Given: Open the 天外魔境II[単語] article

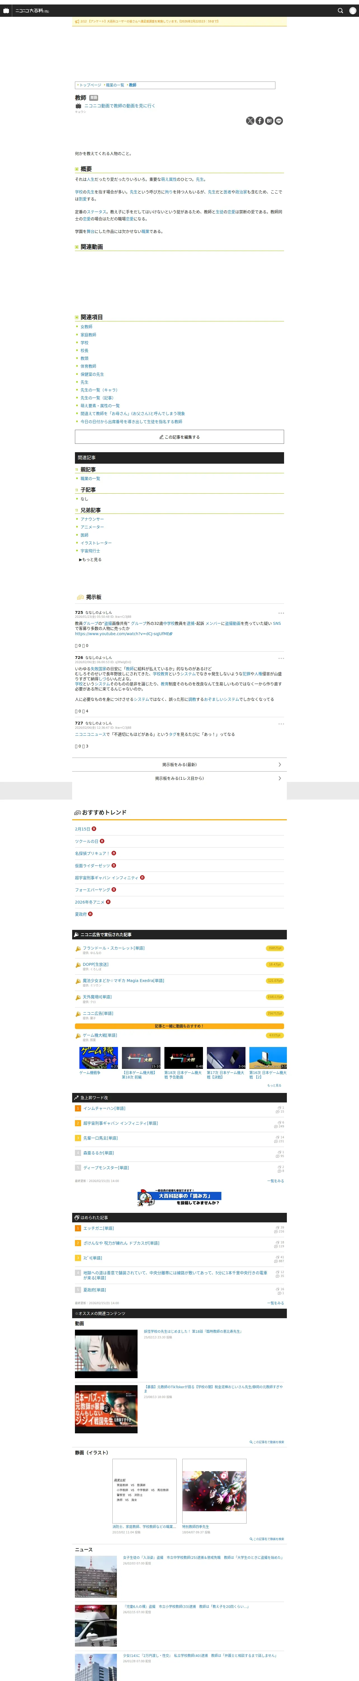Looking at the screenshot, I should click(x=97, y=997).
